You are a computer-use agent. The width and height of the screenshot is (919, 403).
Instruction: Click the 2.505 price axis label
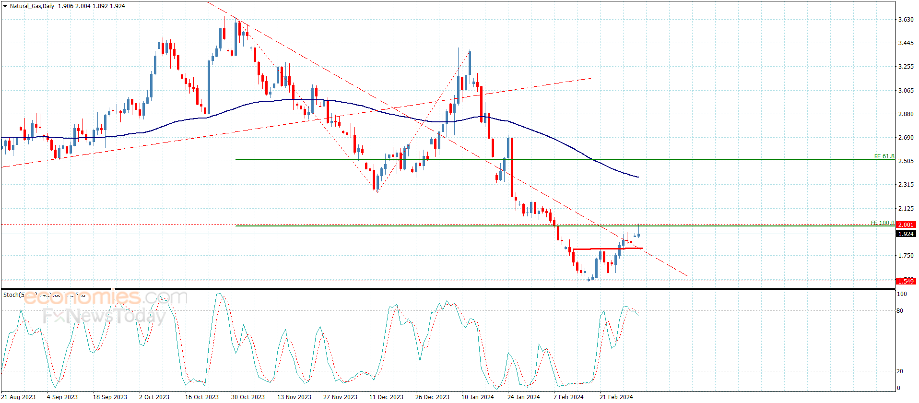click(906, 161)
